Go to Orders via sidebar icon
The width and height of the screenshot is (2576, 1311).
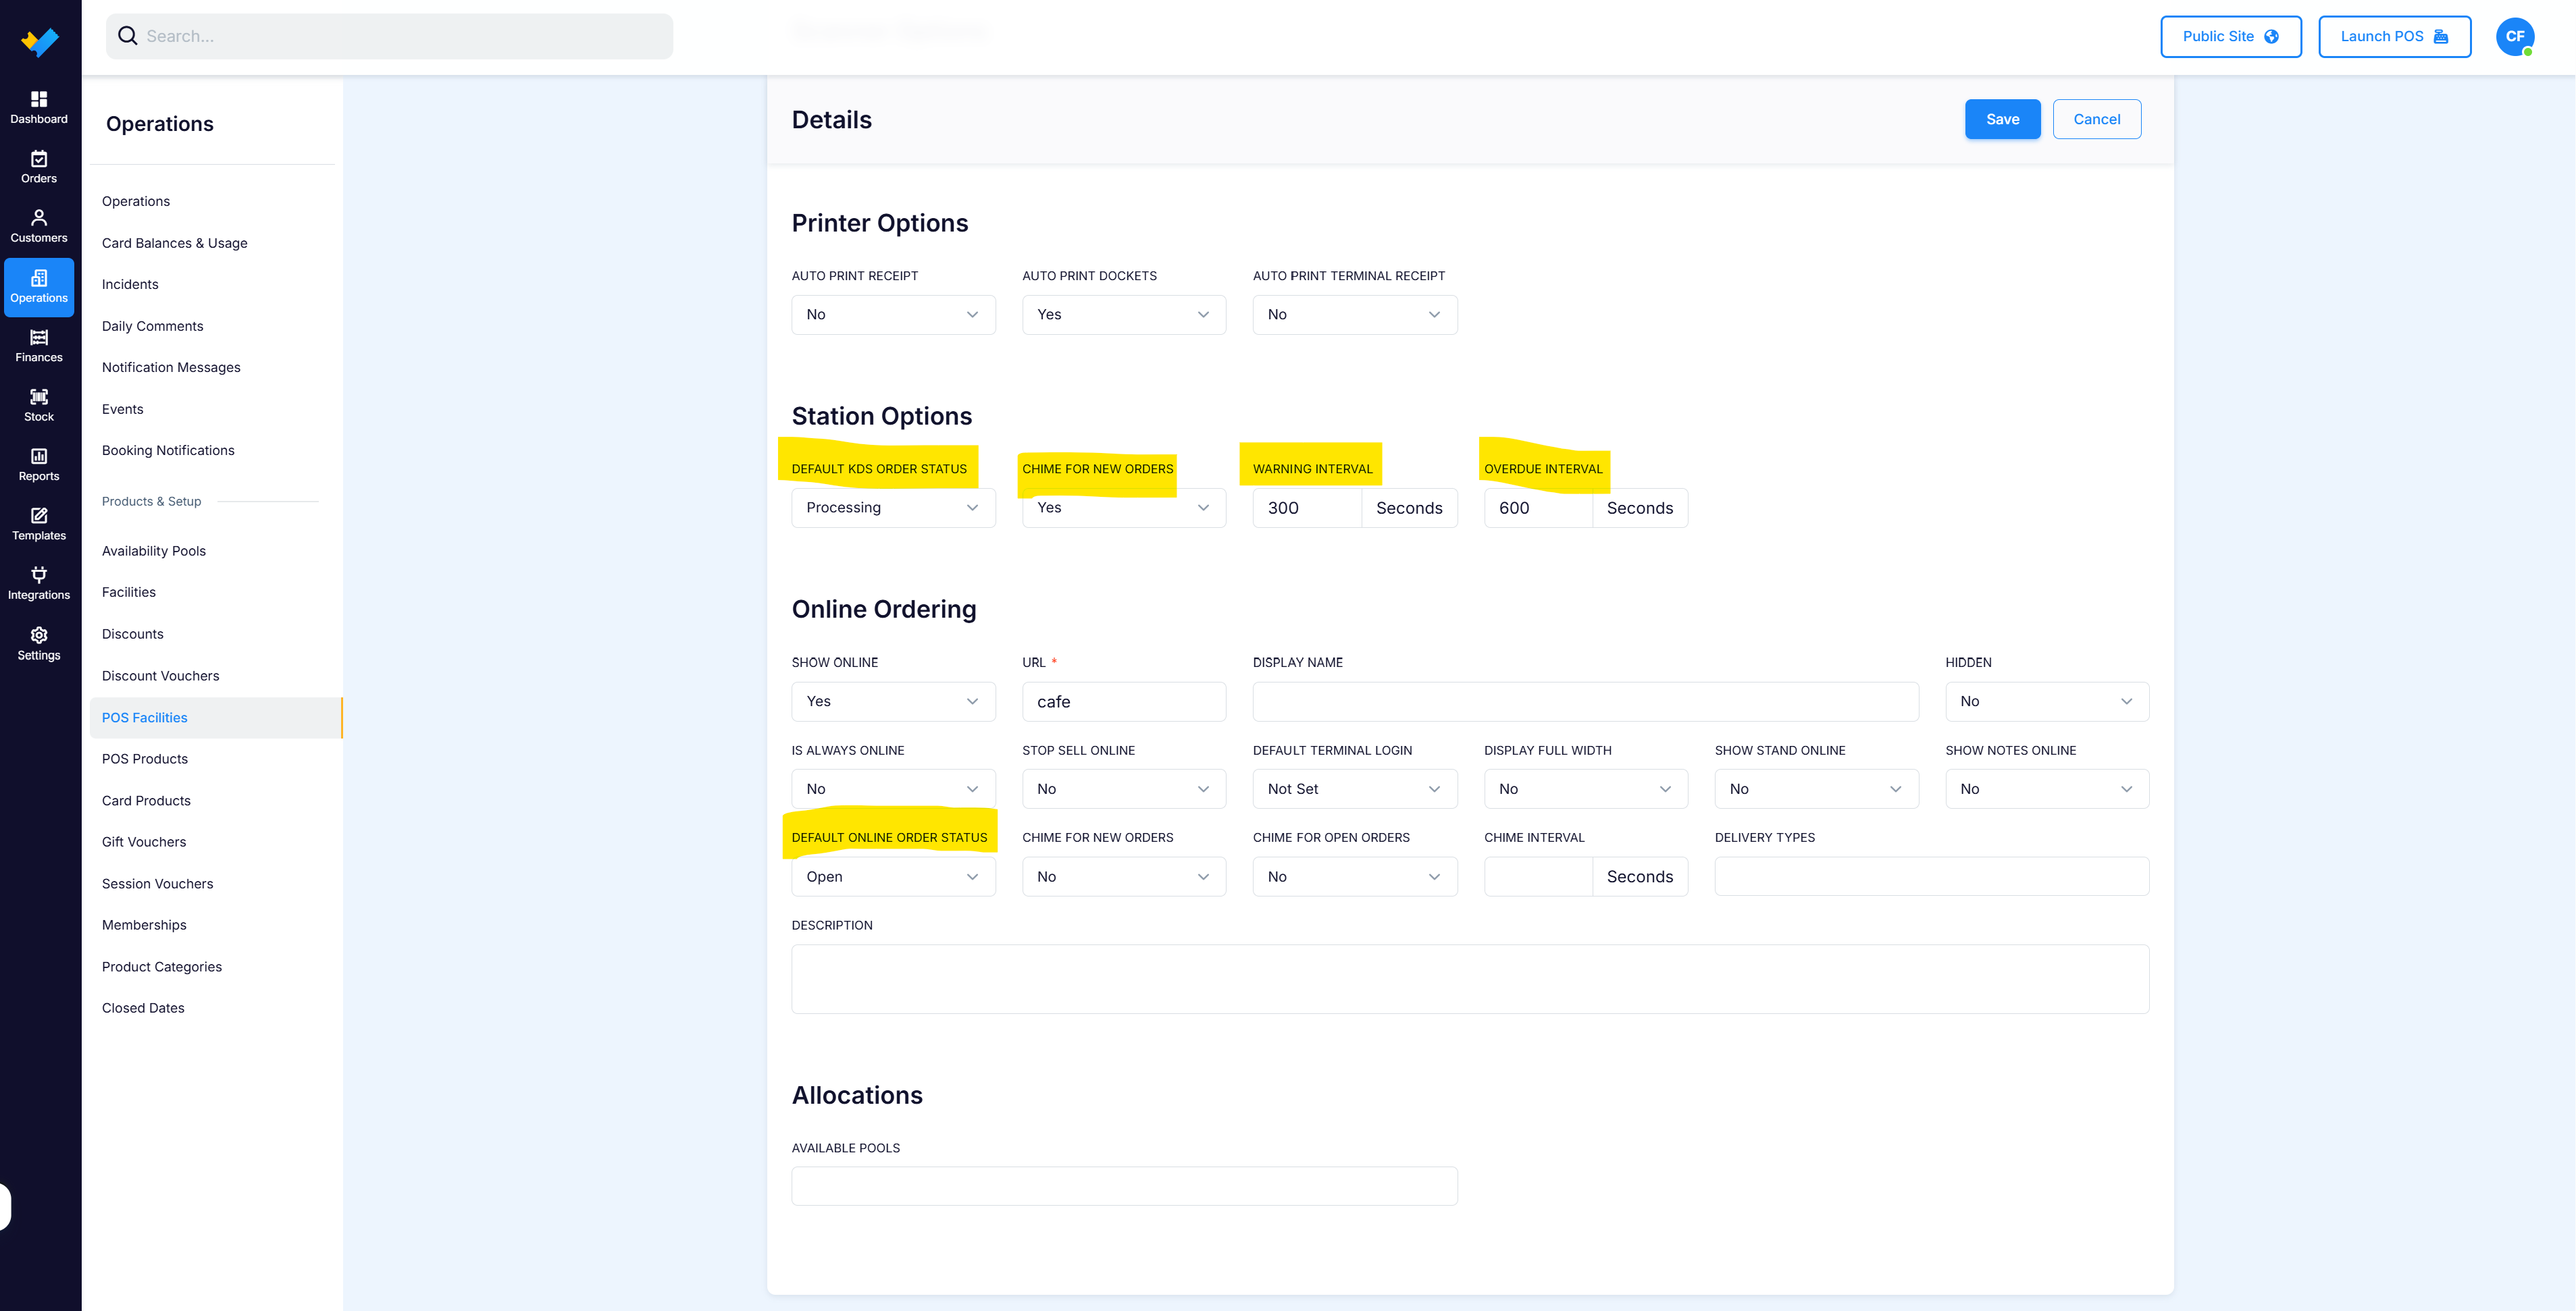pyautogui.click(x=39, y=168)
